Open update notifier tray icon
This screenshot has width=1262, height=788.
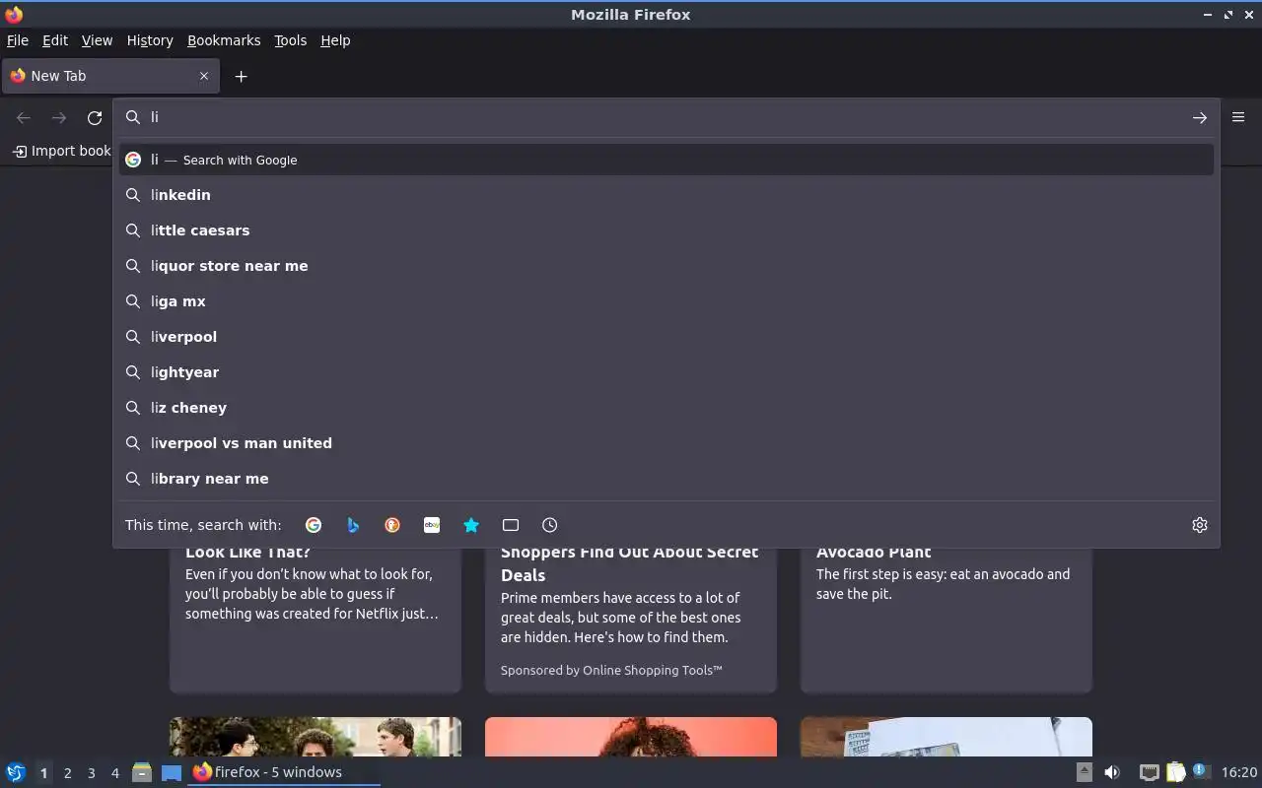pos(1200,771)
